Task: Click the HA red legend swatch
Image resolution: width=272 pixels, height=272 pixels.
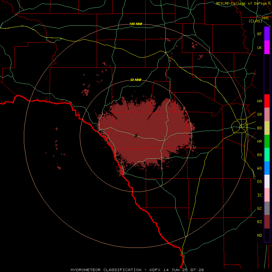Action: pyautogui.click(x=267, y=101)
